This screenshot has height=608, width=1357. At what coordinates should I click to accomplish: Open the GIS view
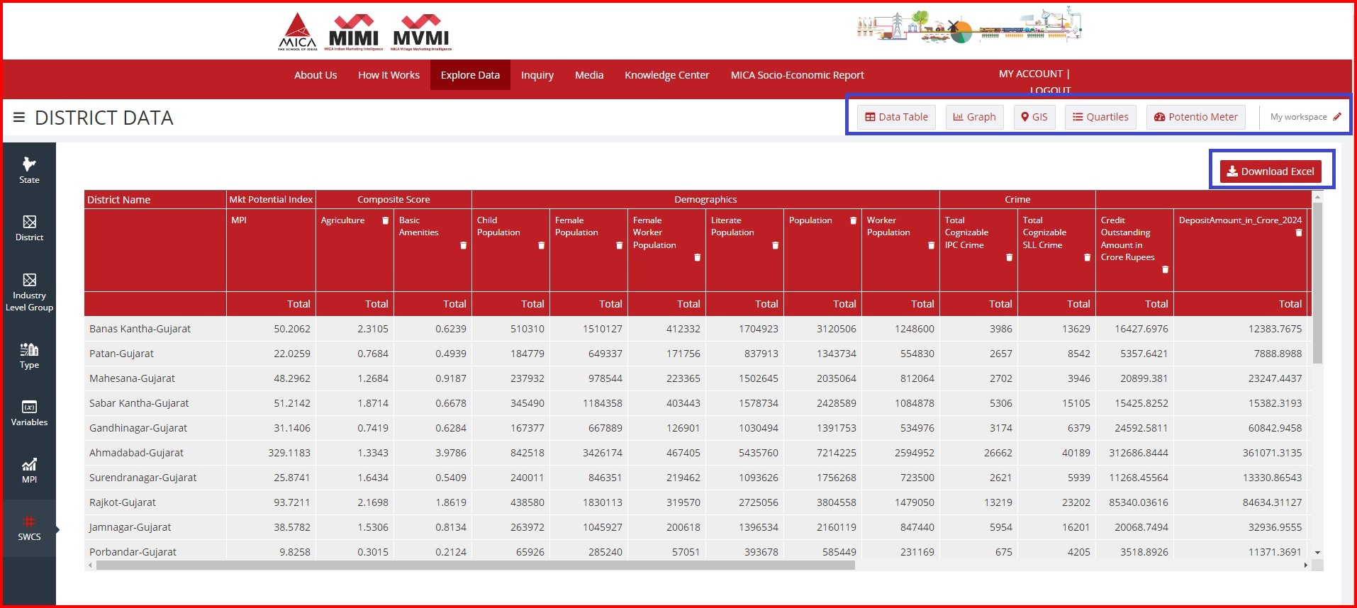point(1034,117)
